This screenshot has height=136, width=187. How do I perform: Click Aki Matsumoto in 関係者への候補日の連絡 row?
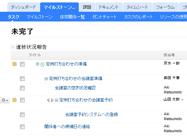[173, 128]
